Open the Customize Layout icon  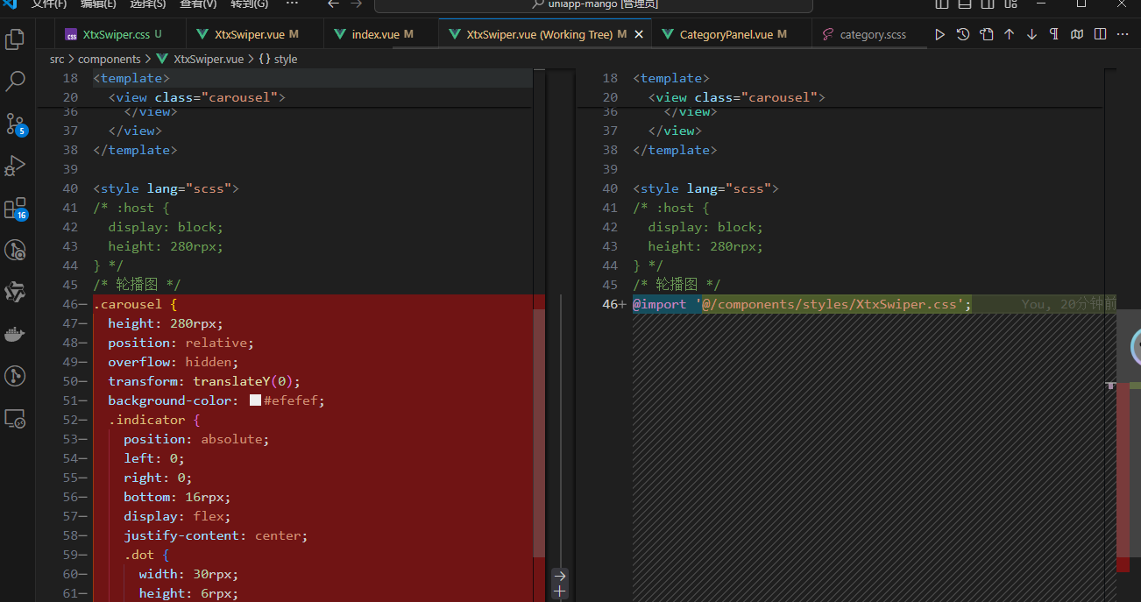(x=1010, y=4)
